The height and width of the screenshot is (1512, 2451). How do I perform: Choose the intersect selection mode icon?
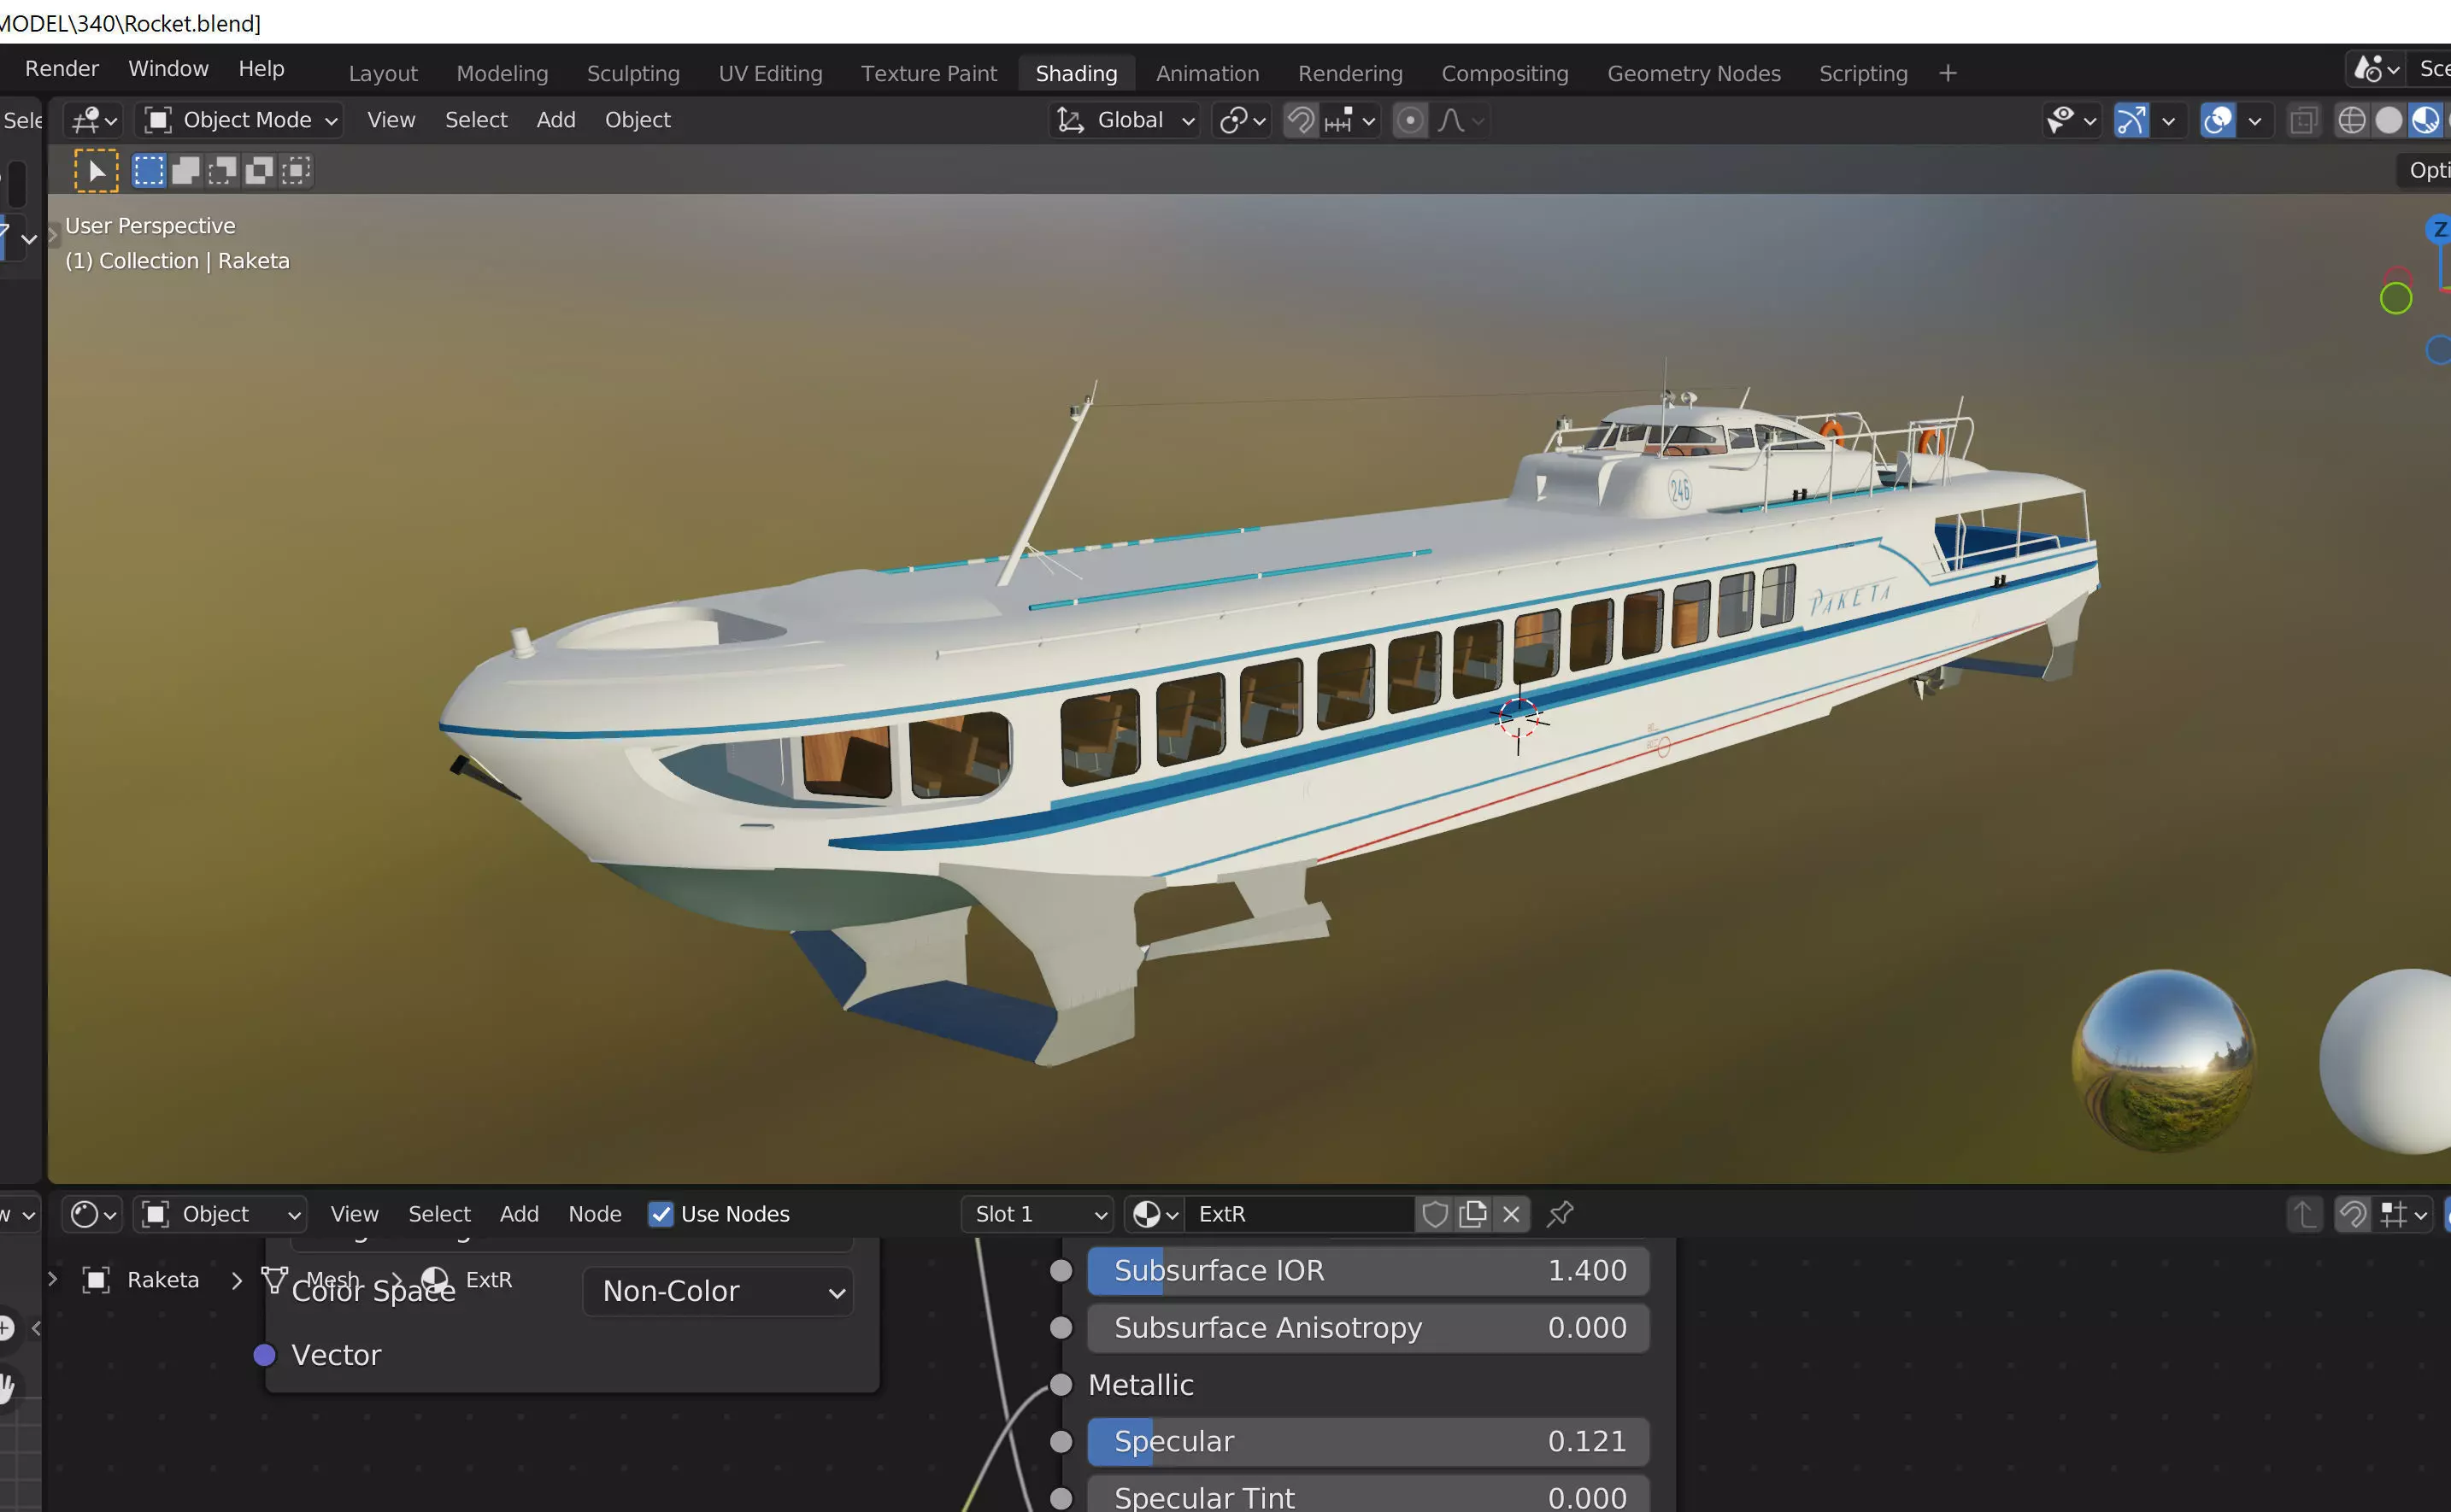tap(297, 171)
